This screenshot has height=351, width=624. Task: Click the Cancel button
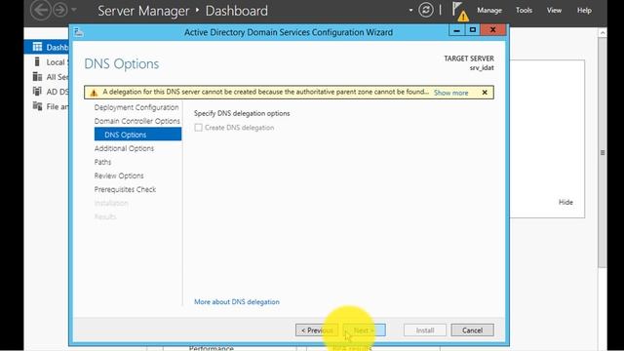[472, 331]
